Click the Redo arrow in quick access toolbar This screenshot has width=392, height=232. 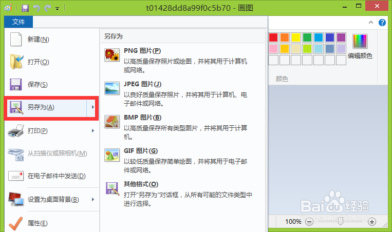click(47, 8)
